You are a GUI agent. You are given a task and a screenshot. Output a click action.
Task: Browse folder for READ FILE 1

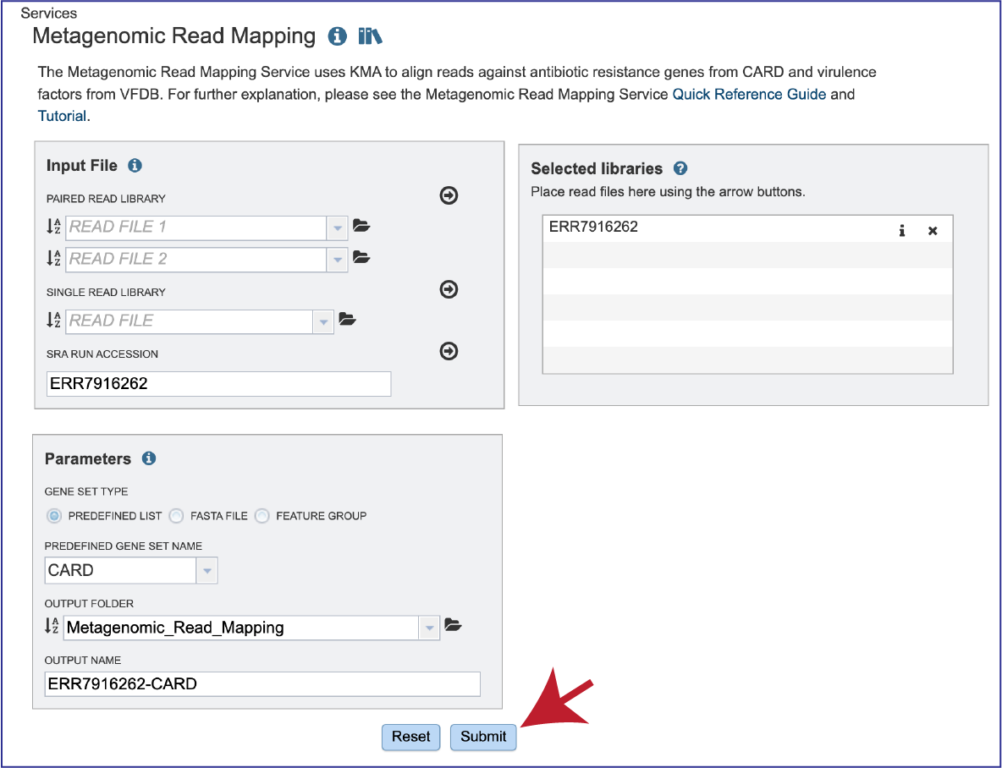click(x=361, y=226)
